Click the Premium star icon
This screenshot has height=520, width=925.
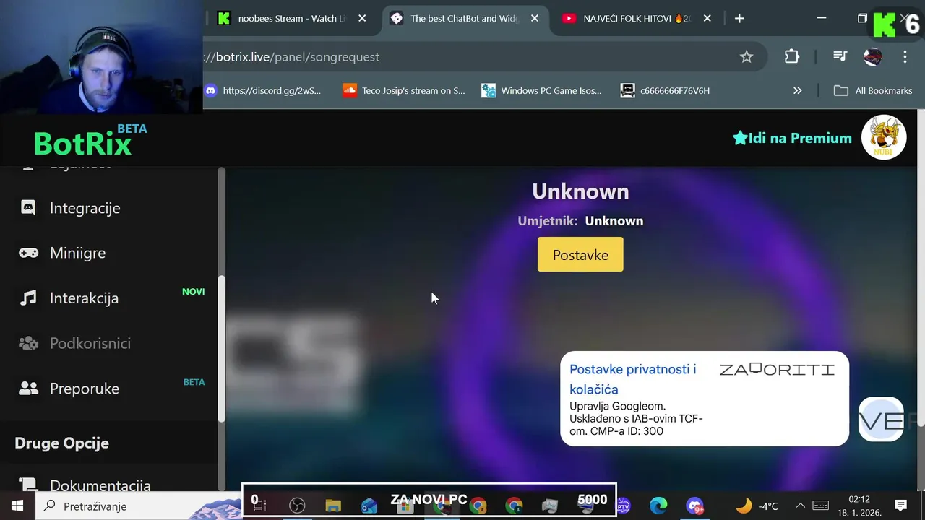coord(740,138)
